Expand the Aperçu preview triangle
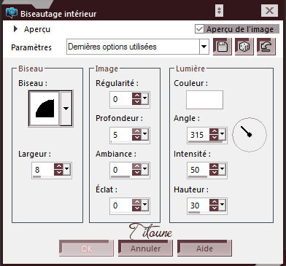The width and height of the screenshot is (286, 266). point(15,29)
